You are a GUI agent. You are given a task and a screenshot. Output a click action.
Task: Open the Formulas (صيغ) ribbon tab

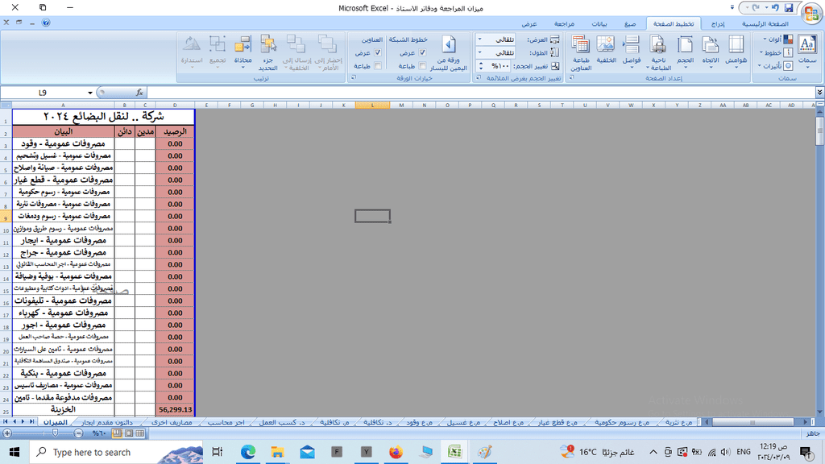point(630,23)
